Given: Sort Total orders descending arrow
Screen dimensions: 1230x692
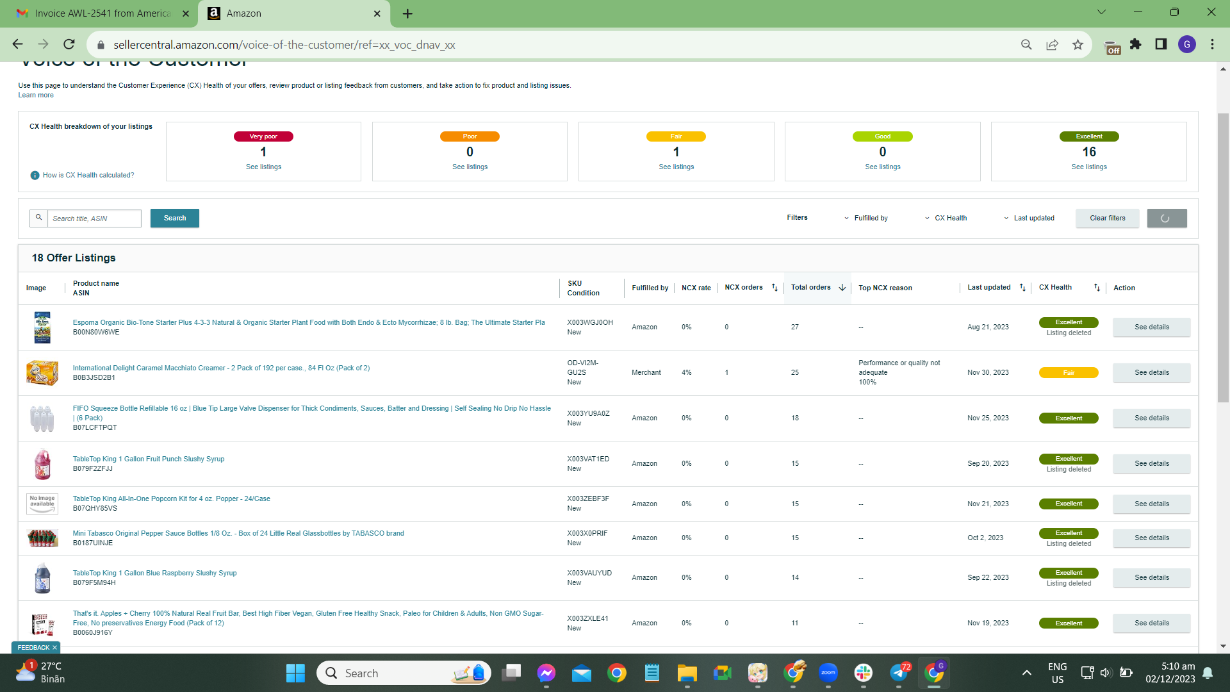Looking at the screenshot, I should 842,288.
